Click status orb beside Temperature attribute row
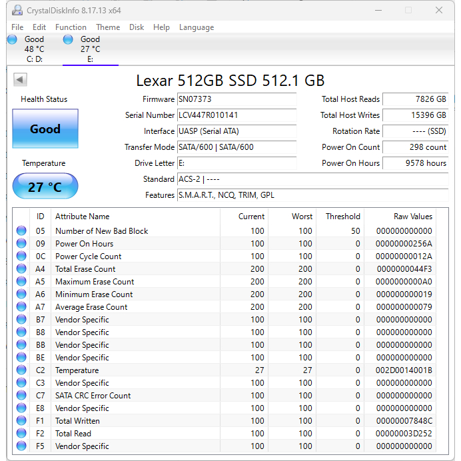 pyautogui.click(x=21, y=370)
